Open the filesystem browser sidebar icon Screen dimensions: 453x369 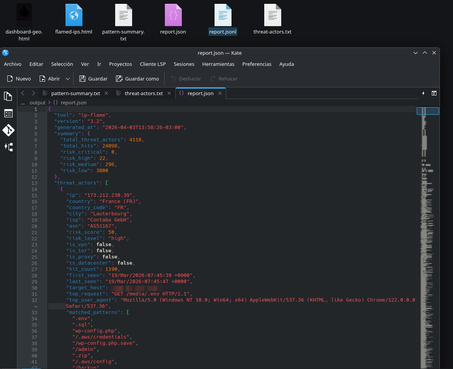[8, 147]
